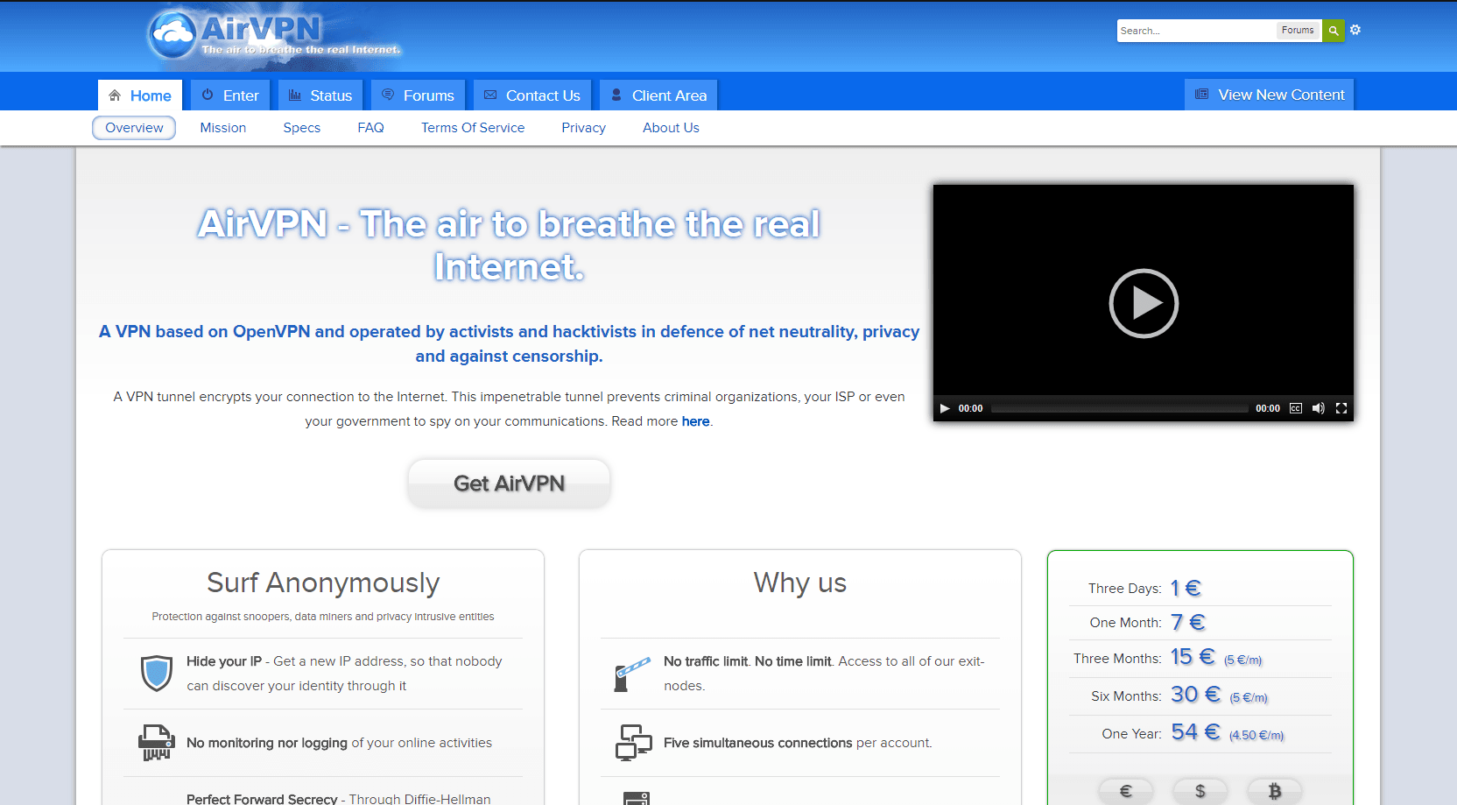The image size is (1457, 805).
Task: Open the FAQ page
Action: click(370, 128)
